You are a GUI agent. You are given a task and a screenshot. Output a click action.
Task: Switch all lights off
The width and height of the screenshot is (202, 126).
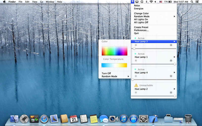click(x=141, y=22)
